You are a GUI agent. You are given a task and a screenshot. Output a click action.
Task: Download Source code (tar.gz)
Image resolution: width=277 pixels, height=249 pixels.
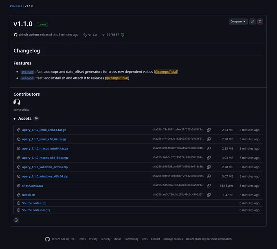(36, 210)
